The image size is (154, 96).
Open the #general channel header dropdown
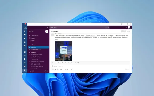55,31
